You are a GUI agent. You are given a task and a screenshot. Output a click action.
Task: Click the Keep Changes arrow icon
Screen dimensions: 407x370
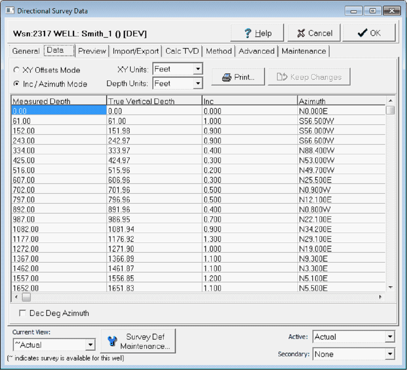coord(282,77)
